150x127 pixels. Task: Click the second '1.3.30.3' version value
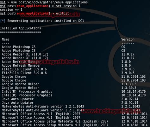click(x=129, y=88)
